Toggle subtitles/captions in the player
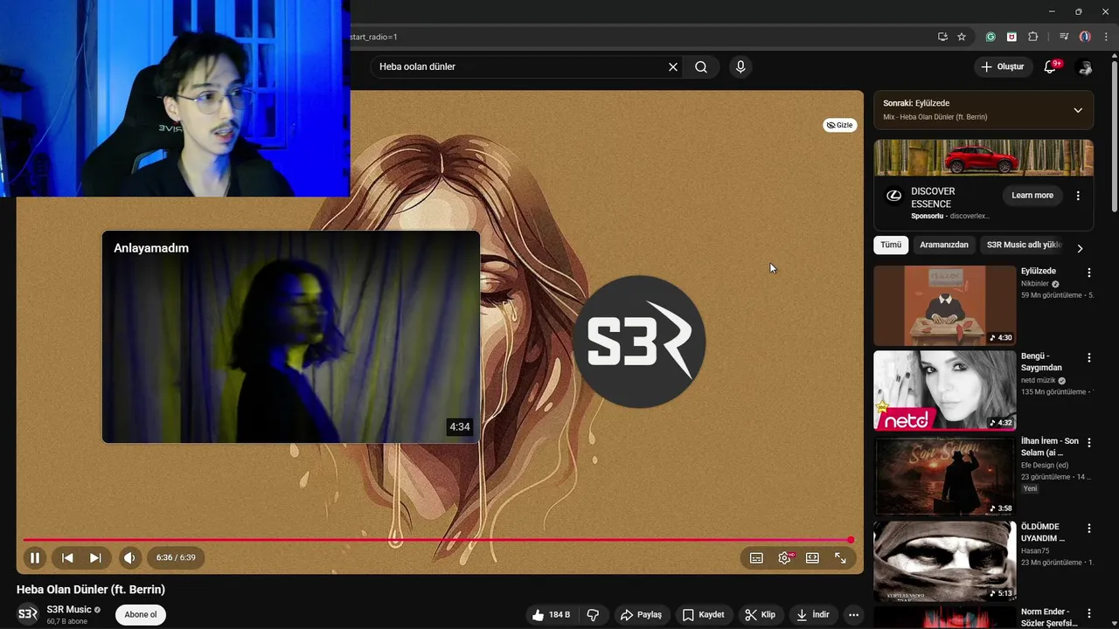 756,557
